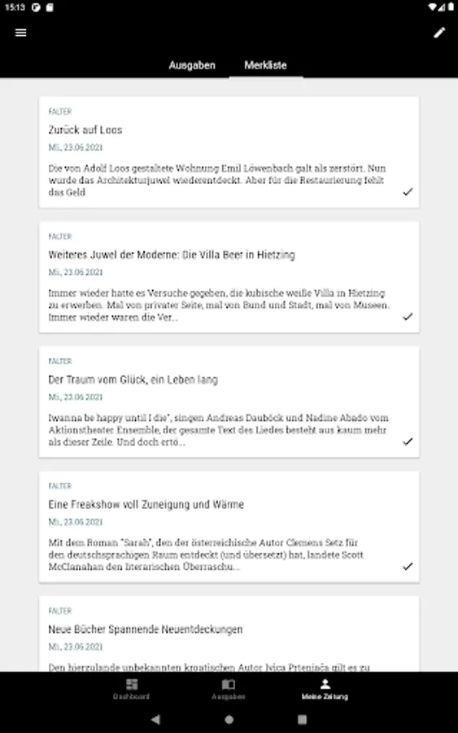Open the hamburger navigation menu

click(x=20, y=33)
